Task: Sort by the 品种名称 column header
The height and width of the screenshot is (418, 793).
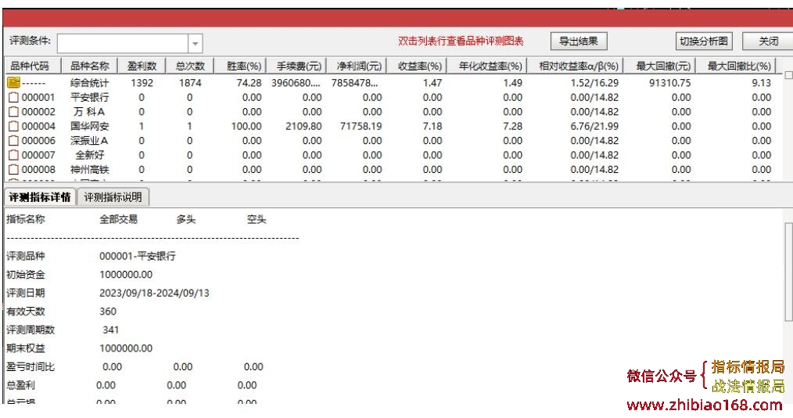Action: coord(89,66)
